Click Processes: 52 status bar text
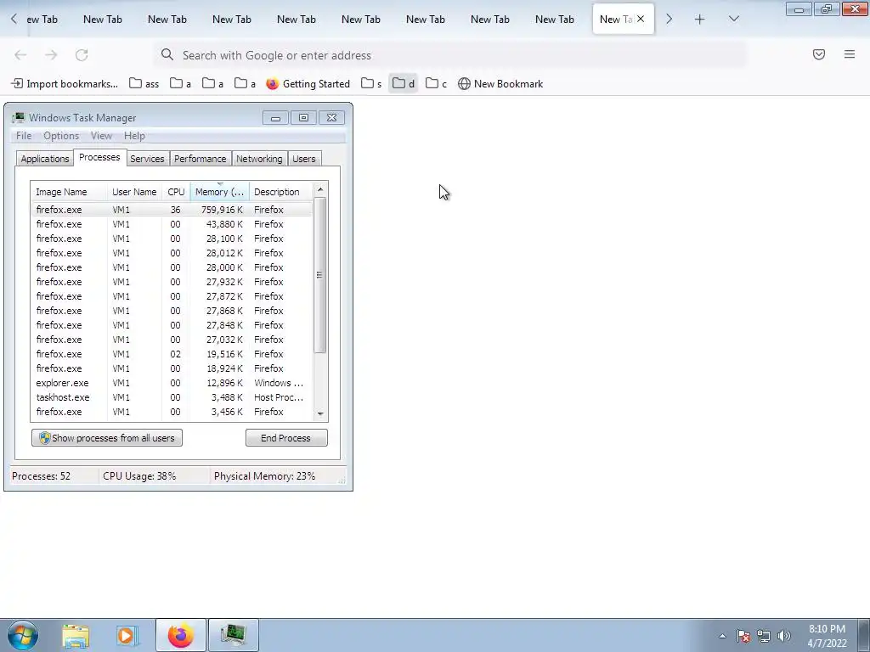The height and width of the screenshot is (652, 870). tap(41, 476)
